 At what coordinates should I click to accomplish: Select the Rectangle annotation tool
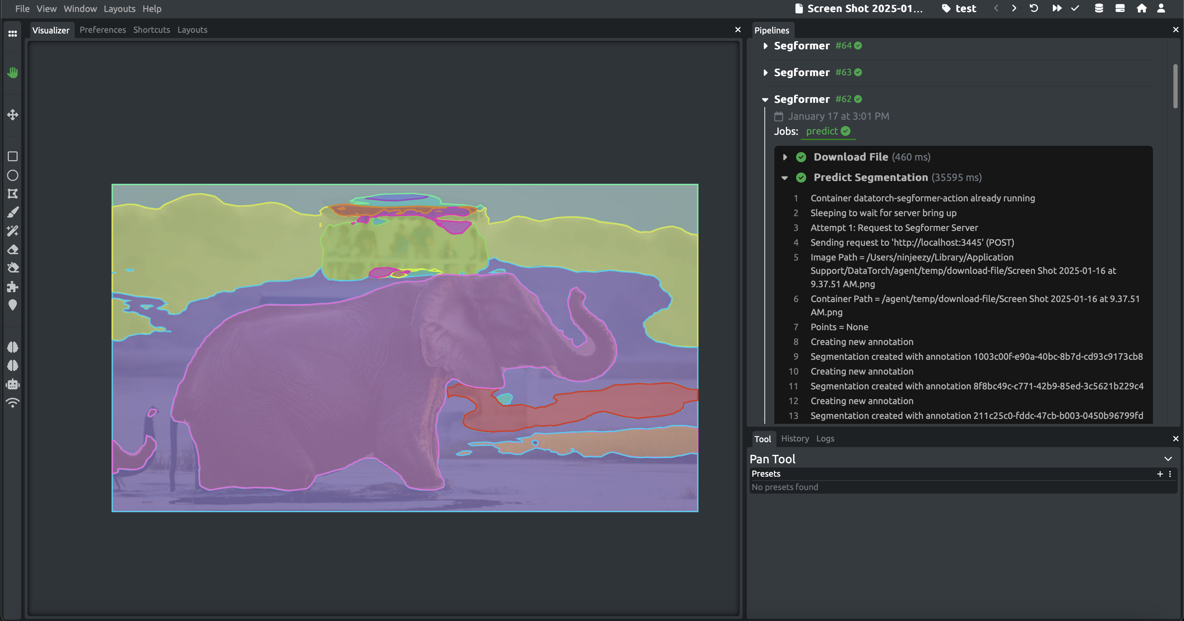(12, 157)
